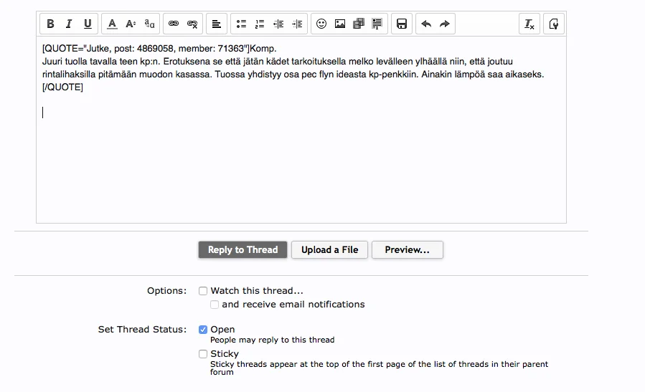The height and width of the screenshot is (392, 645).
Task: Enable the Watch this thread checkbox
Action: click(203, 291)
